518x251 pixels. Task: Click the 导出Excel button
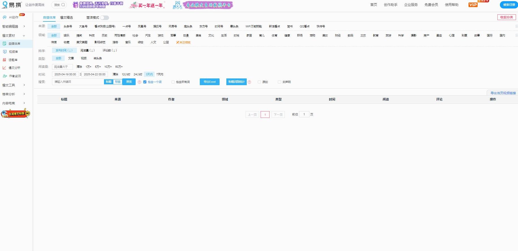[209, 82]
